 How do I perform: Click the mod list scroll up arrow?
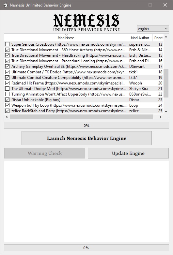(x=166, y=37)
